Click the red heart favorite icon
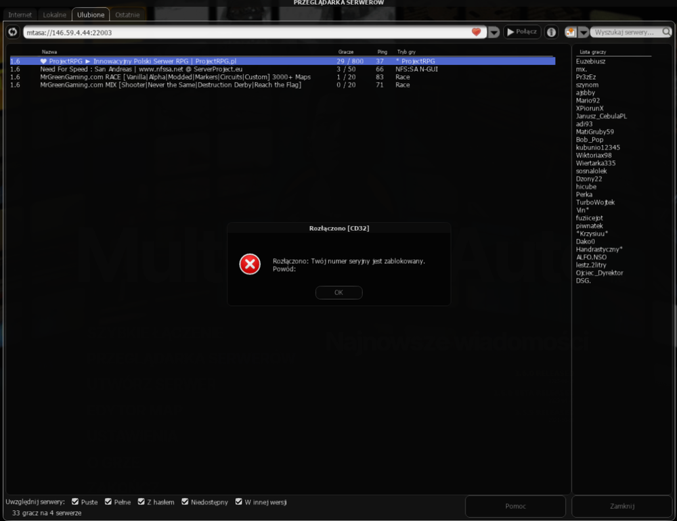 click(x=476, y=32)
